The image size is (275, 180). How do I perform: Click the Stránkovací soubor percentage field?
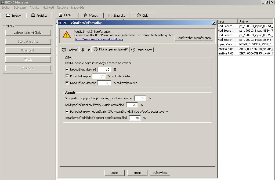[x=135, y=118]
